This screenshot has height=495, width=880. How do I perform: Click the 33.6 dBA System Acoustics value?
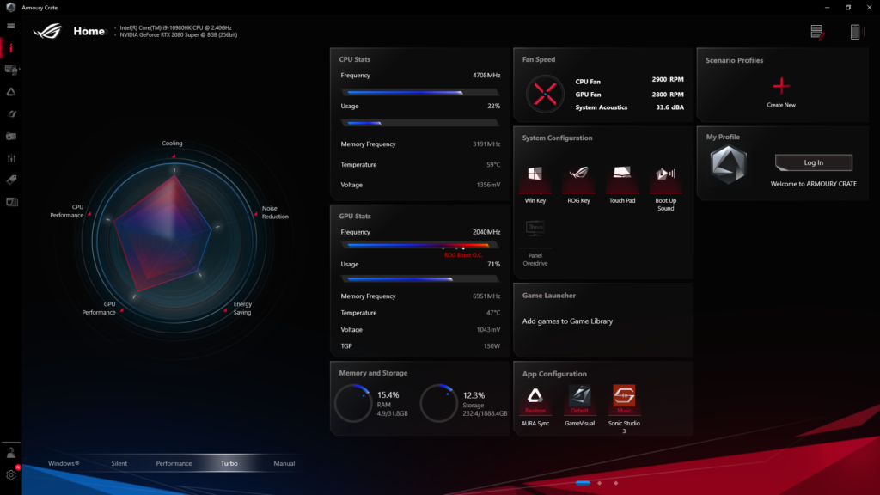(x=670, y=107)
